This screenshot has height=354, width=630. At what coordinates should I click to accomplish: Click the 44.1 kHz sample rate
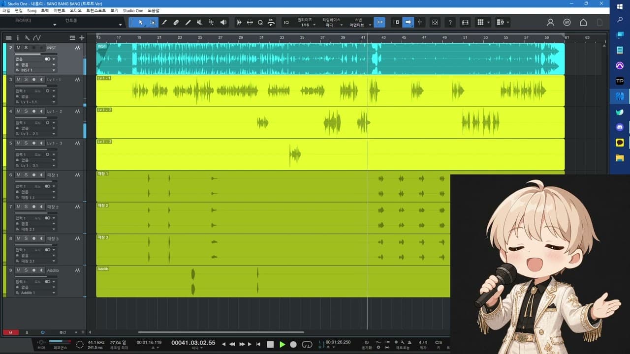point(96,342)
